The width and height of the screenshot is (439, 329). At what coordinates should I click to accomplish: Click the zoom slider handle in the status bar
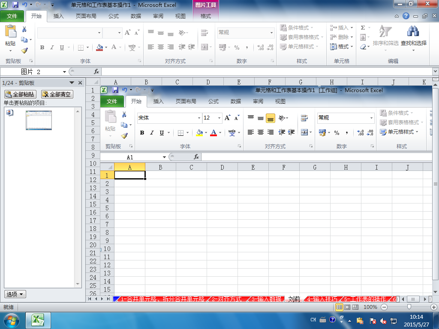click(409, 307)
